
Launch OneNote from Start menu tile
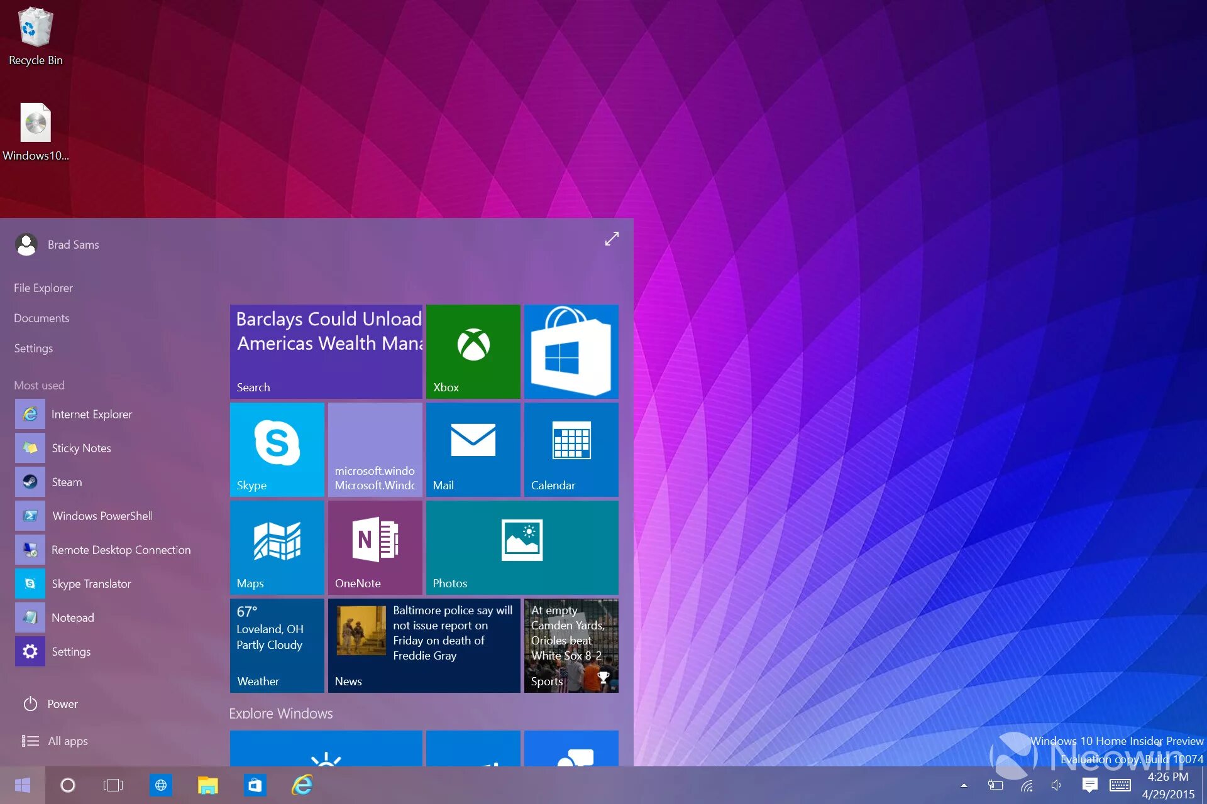(375, 546)
